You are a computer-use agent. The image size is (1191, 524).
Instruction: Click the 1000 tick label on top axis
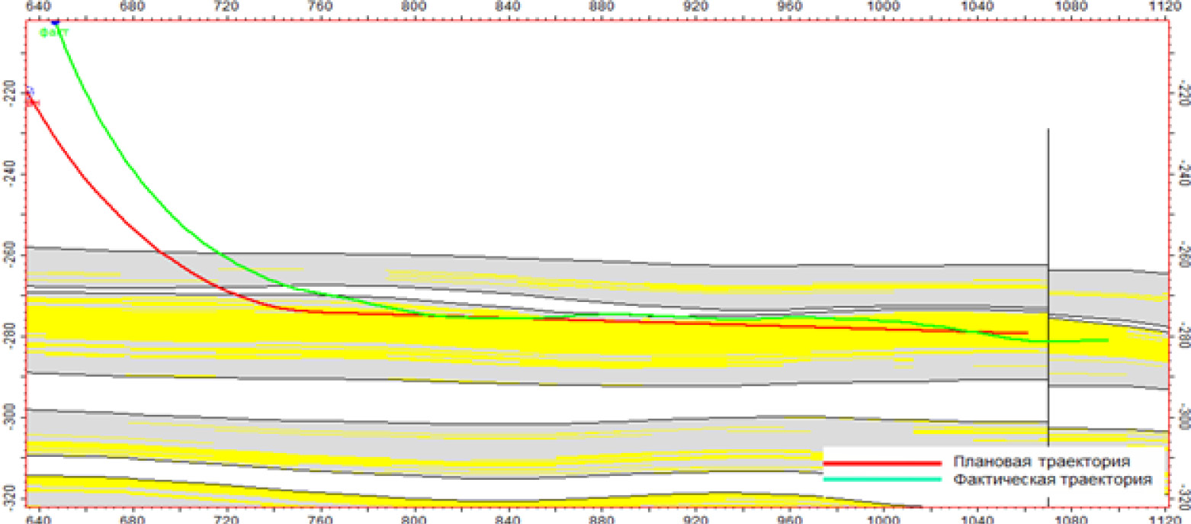click(882, 7)
